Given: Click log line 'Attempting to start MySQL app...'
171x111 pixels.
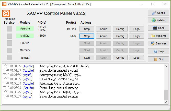Looking at the screenshot, I should pos(60,92).
